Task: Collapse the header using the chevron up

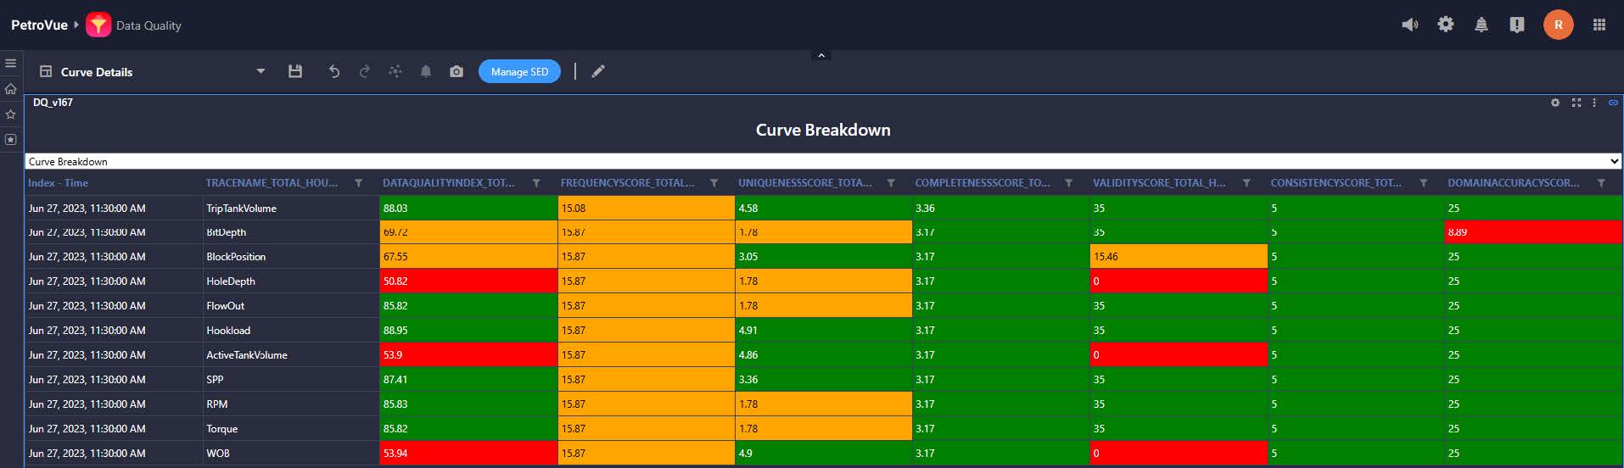Action: click(x=820, y=56)
